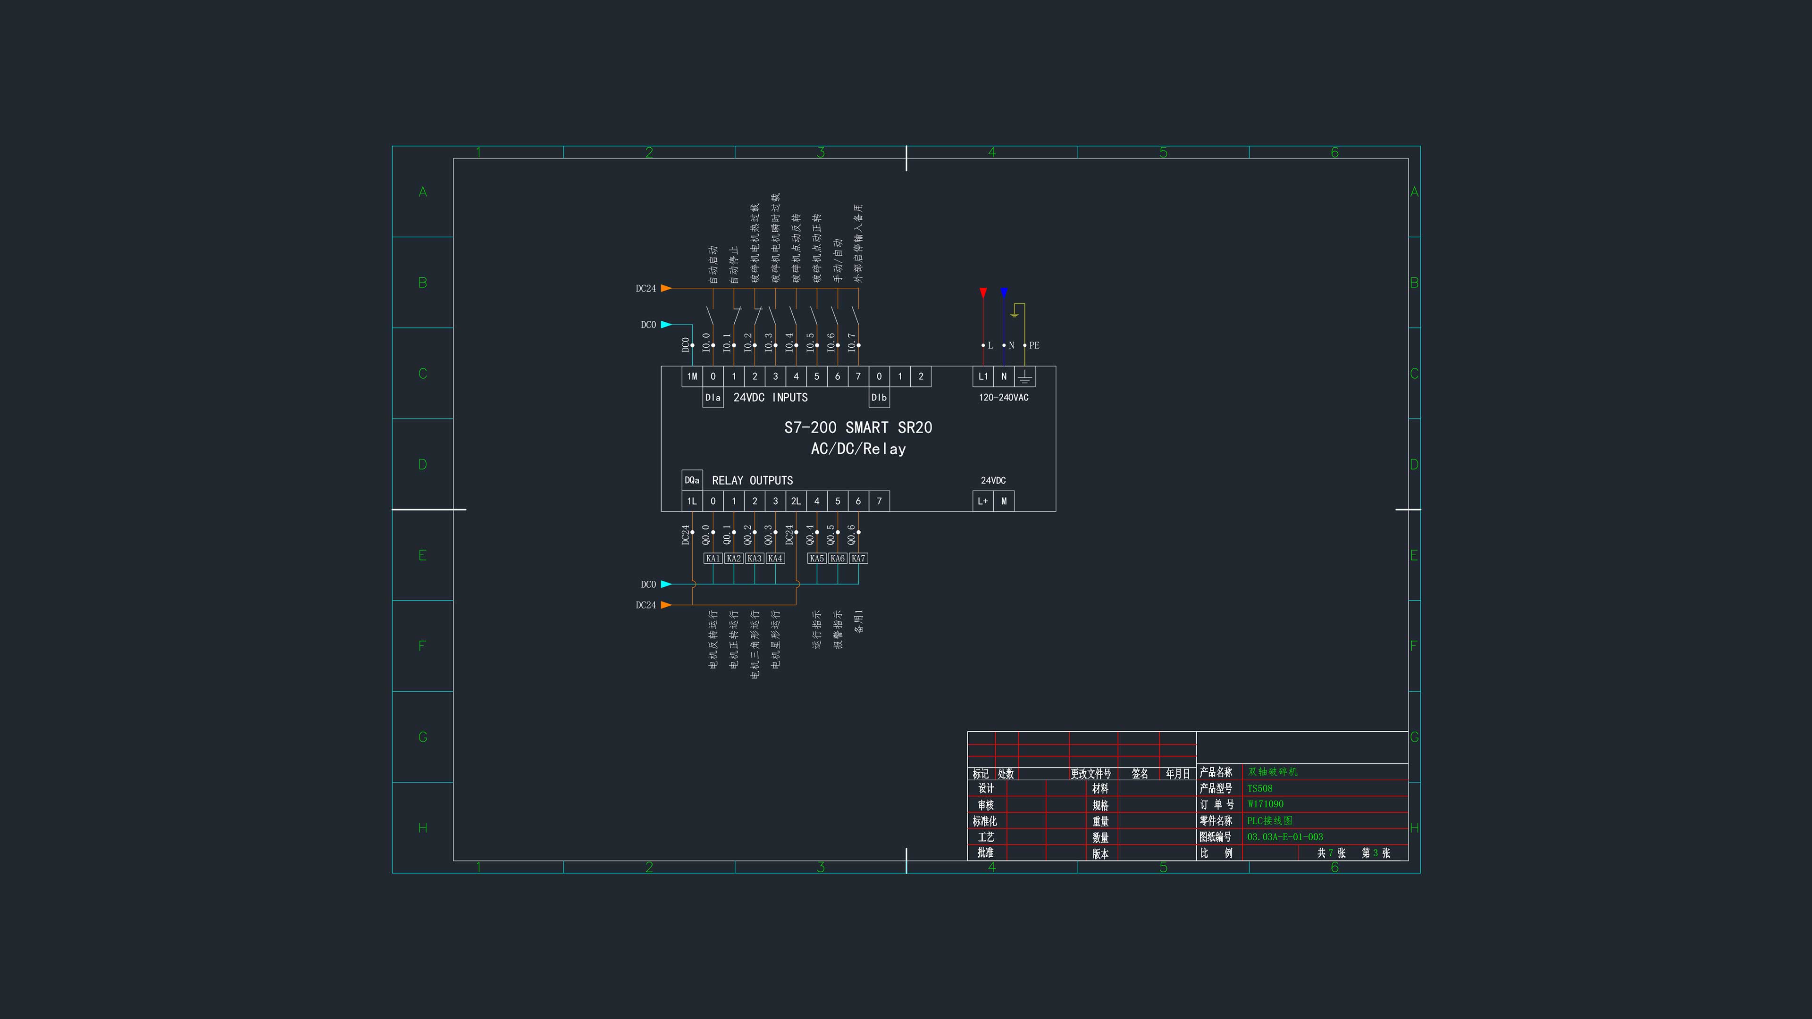The width and height of the screenshot is (1812, 1019).
Task: Click the AC/DC/Relay text
Action: [858, 449]
